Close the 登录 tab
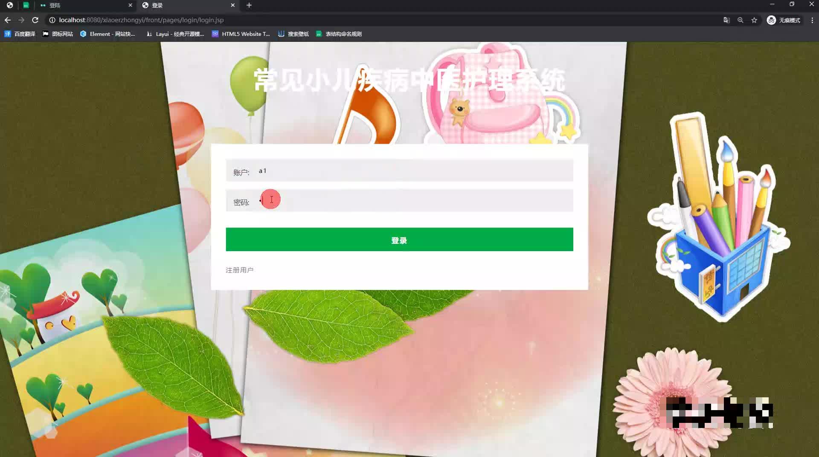 coord(233,5)
